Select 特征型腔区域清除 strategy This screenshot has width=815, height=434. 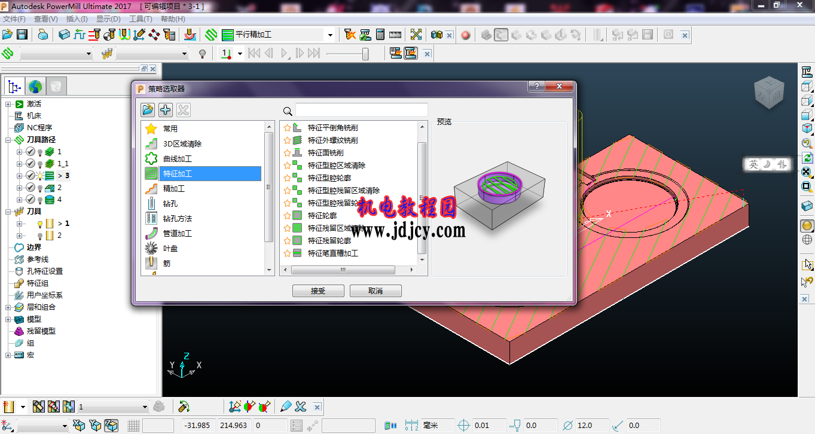point(337,166)
